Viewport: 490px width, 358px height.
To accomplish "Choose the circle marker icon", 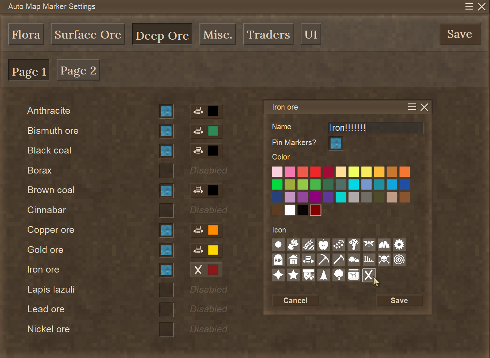I will 278,245.
